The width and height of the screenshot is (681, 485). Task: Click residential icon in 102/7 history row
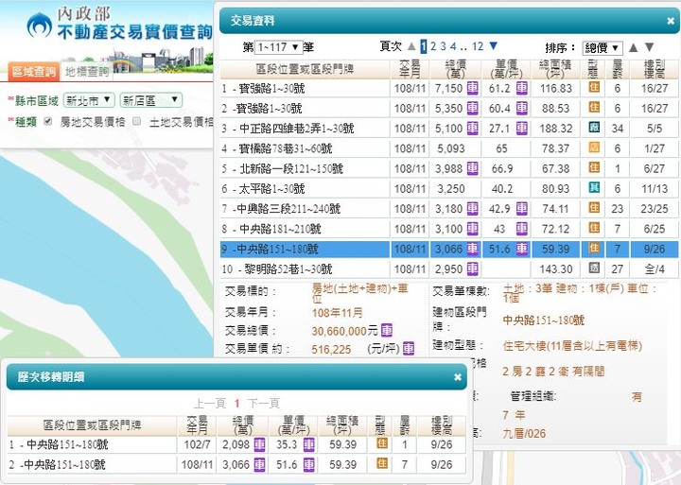coord(381,443)
